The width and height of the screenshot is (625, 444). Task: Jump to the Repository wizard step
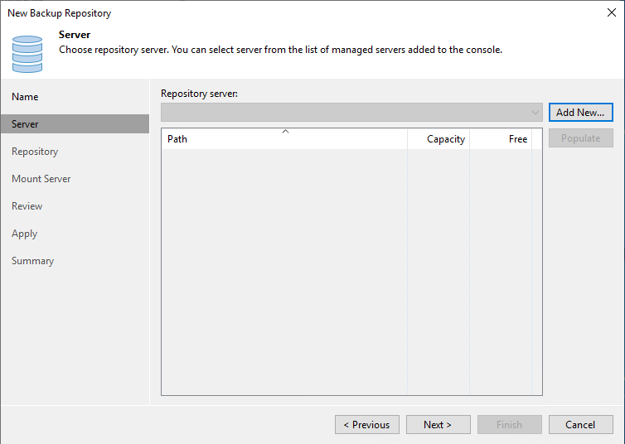[35, 152]
